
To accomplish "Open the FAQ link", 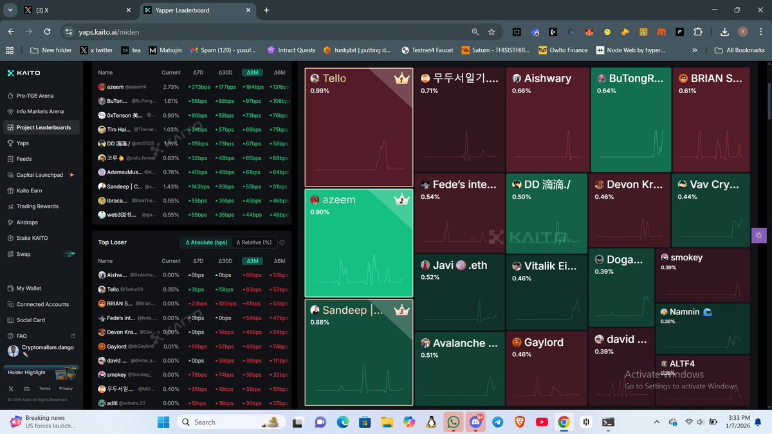I will pyautogui.click(x=41, y=336).
